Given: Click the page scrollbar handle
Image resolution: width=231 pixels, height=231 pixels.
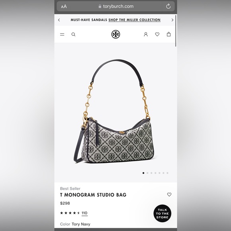Looking at the screenshot, I should click(x=176, y=31).
